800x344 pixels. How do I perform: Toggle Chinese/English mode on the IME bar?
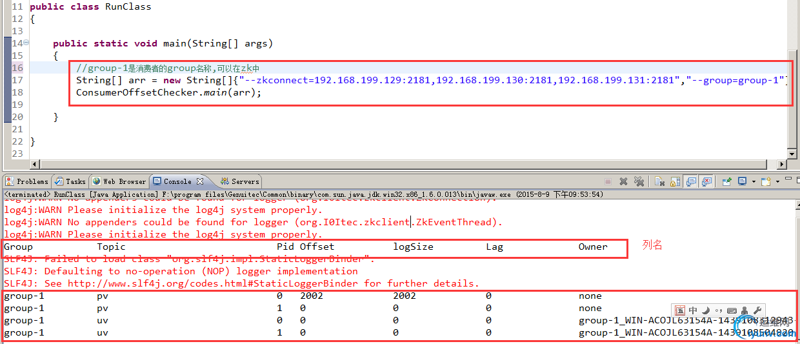[694, 310]
